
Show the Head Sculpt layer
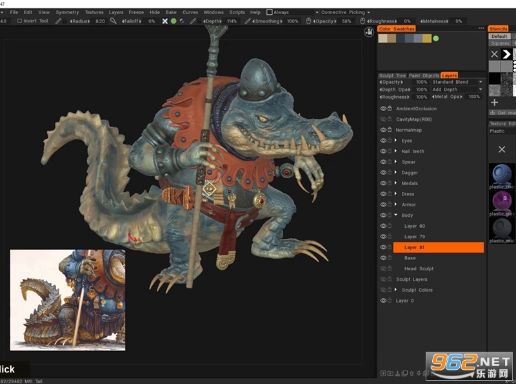pyautogui.click(x=382, y=268)
